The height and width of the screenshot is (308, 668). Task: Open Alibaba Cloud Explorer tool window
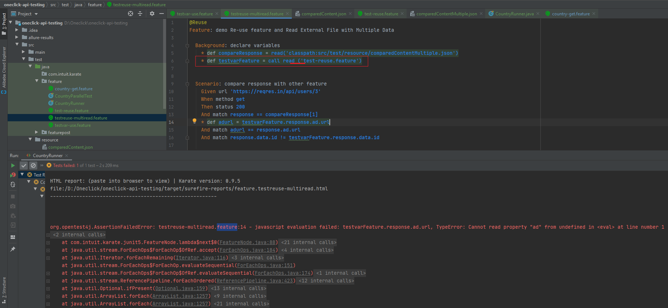4,70
